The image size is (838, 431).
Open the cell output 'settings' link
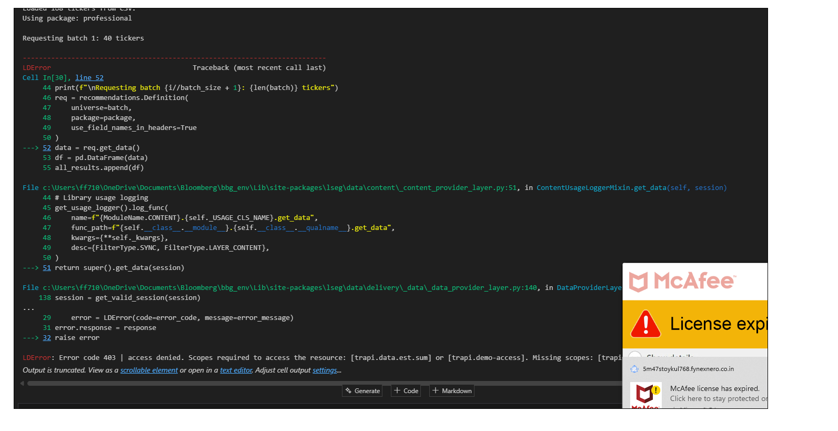(x=325, y=370)
